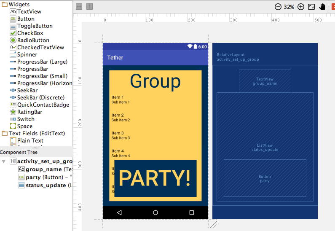This screenshot has width=335, height=231.
Task: Click the vertical expand toolbar icon
Action: (89, 7)
